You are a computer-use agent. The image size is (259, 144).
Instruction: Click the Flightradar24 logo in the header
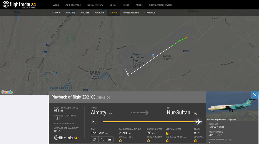(x=19, y=5)
